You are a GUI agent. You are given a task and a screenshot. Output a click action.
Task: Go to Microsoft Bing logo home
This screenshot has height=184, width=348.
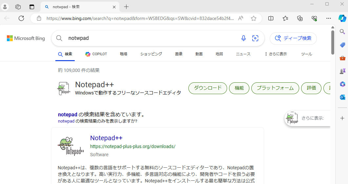[26, 38]
